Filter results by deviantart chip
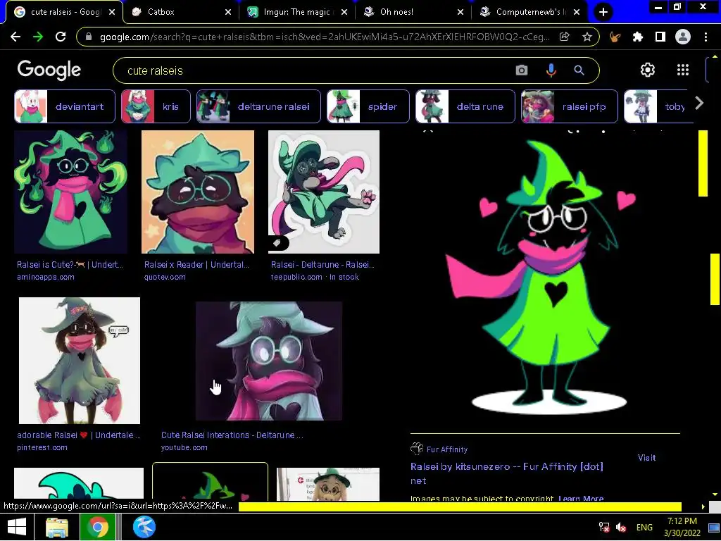Image resolution: width=721 pixels, height=541 pixels. tap(64, 106)
